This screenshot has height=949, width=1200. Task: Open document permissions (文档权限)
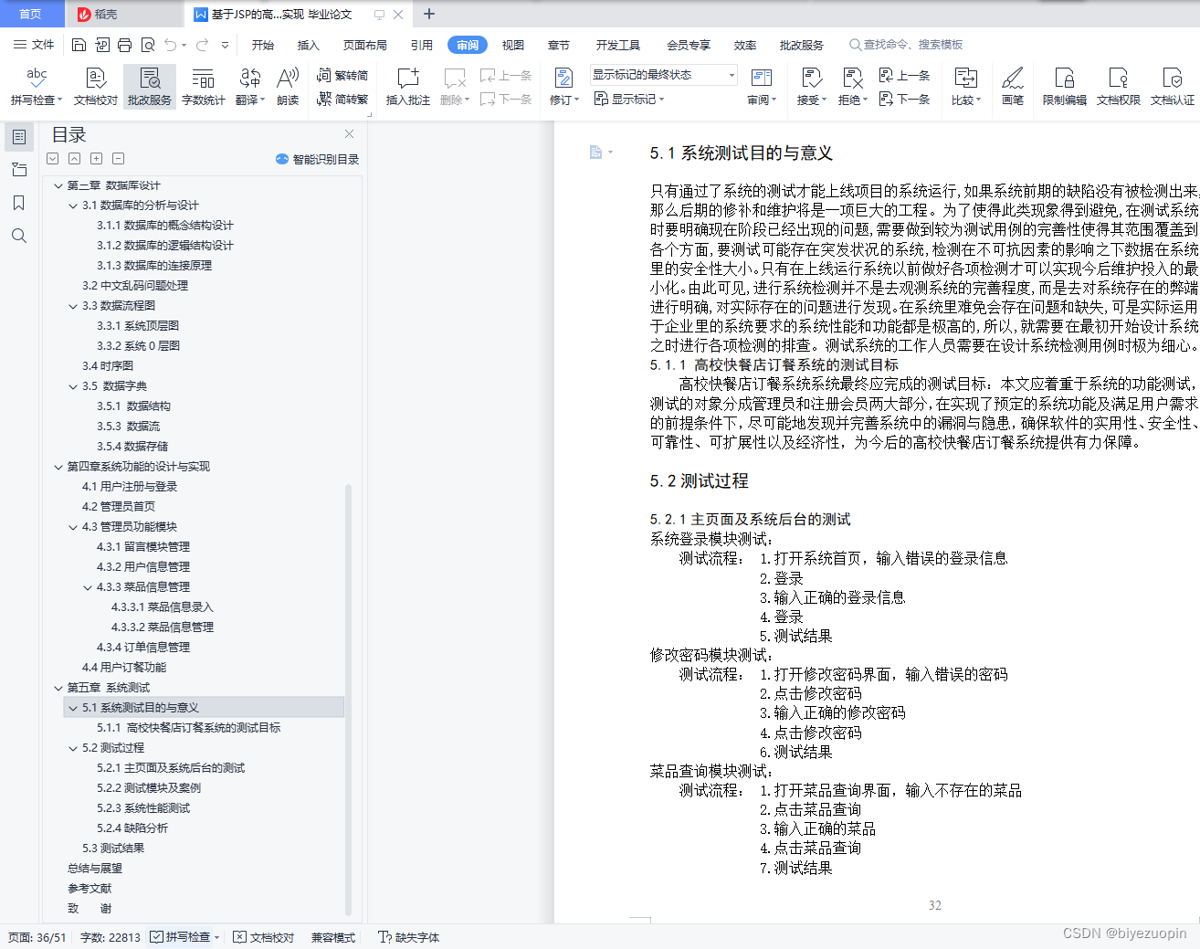point(1119,86)
